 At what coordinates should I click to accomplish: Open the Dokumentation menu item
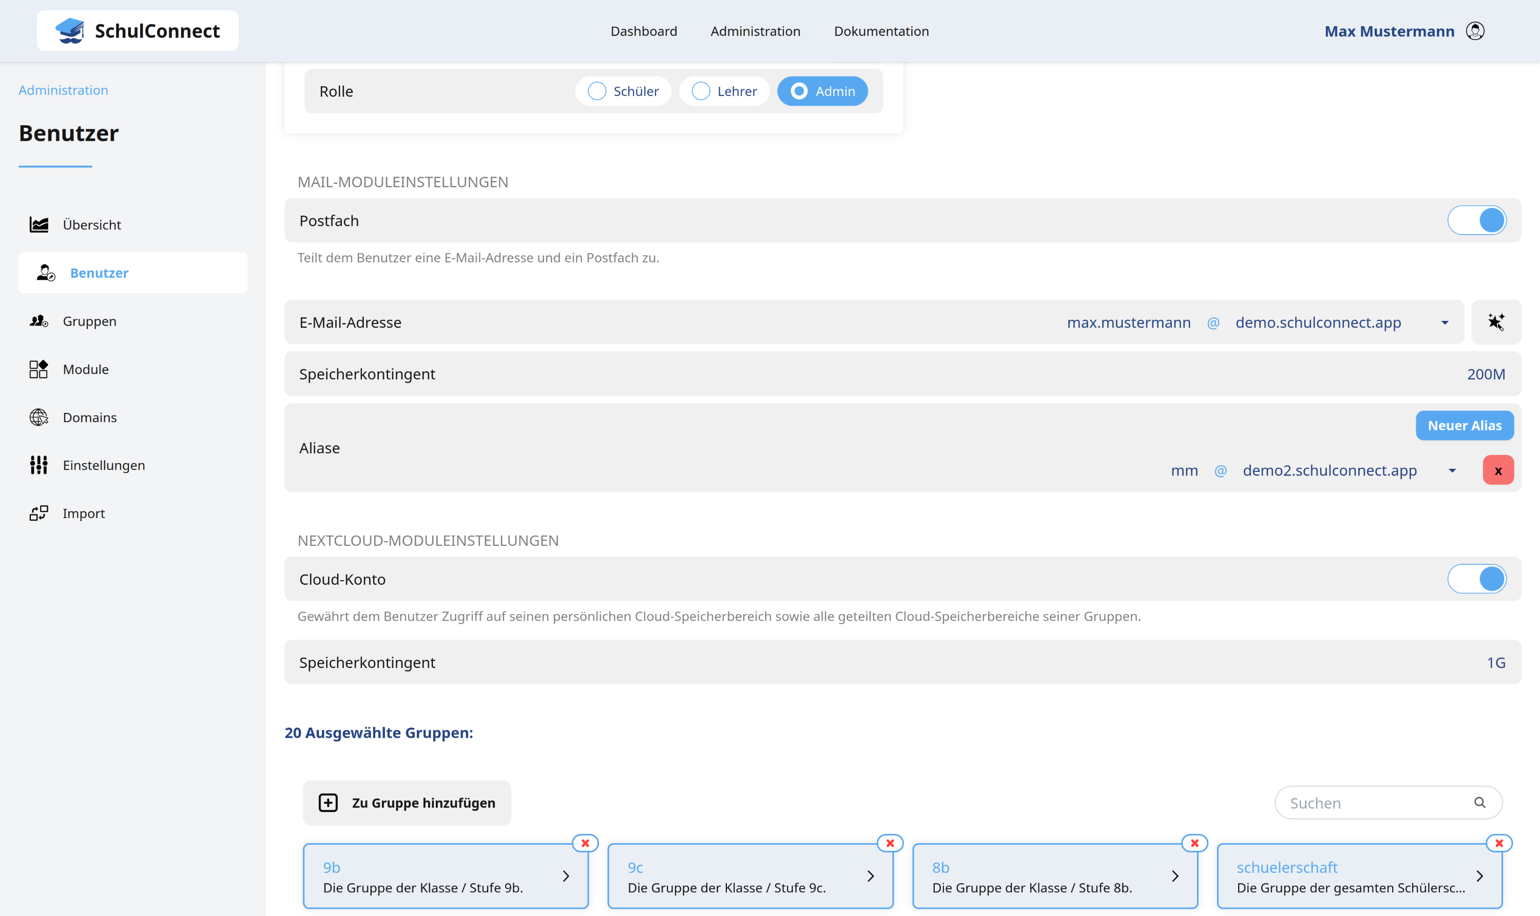click(881, 31)
